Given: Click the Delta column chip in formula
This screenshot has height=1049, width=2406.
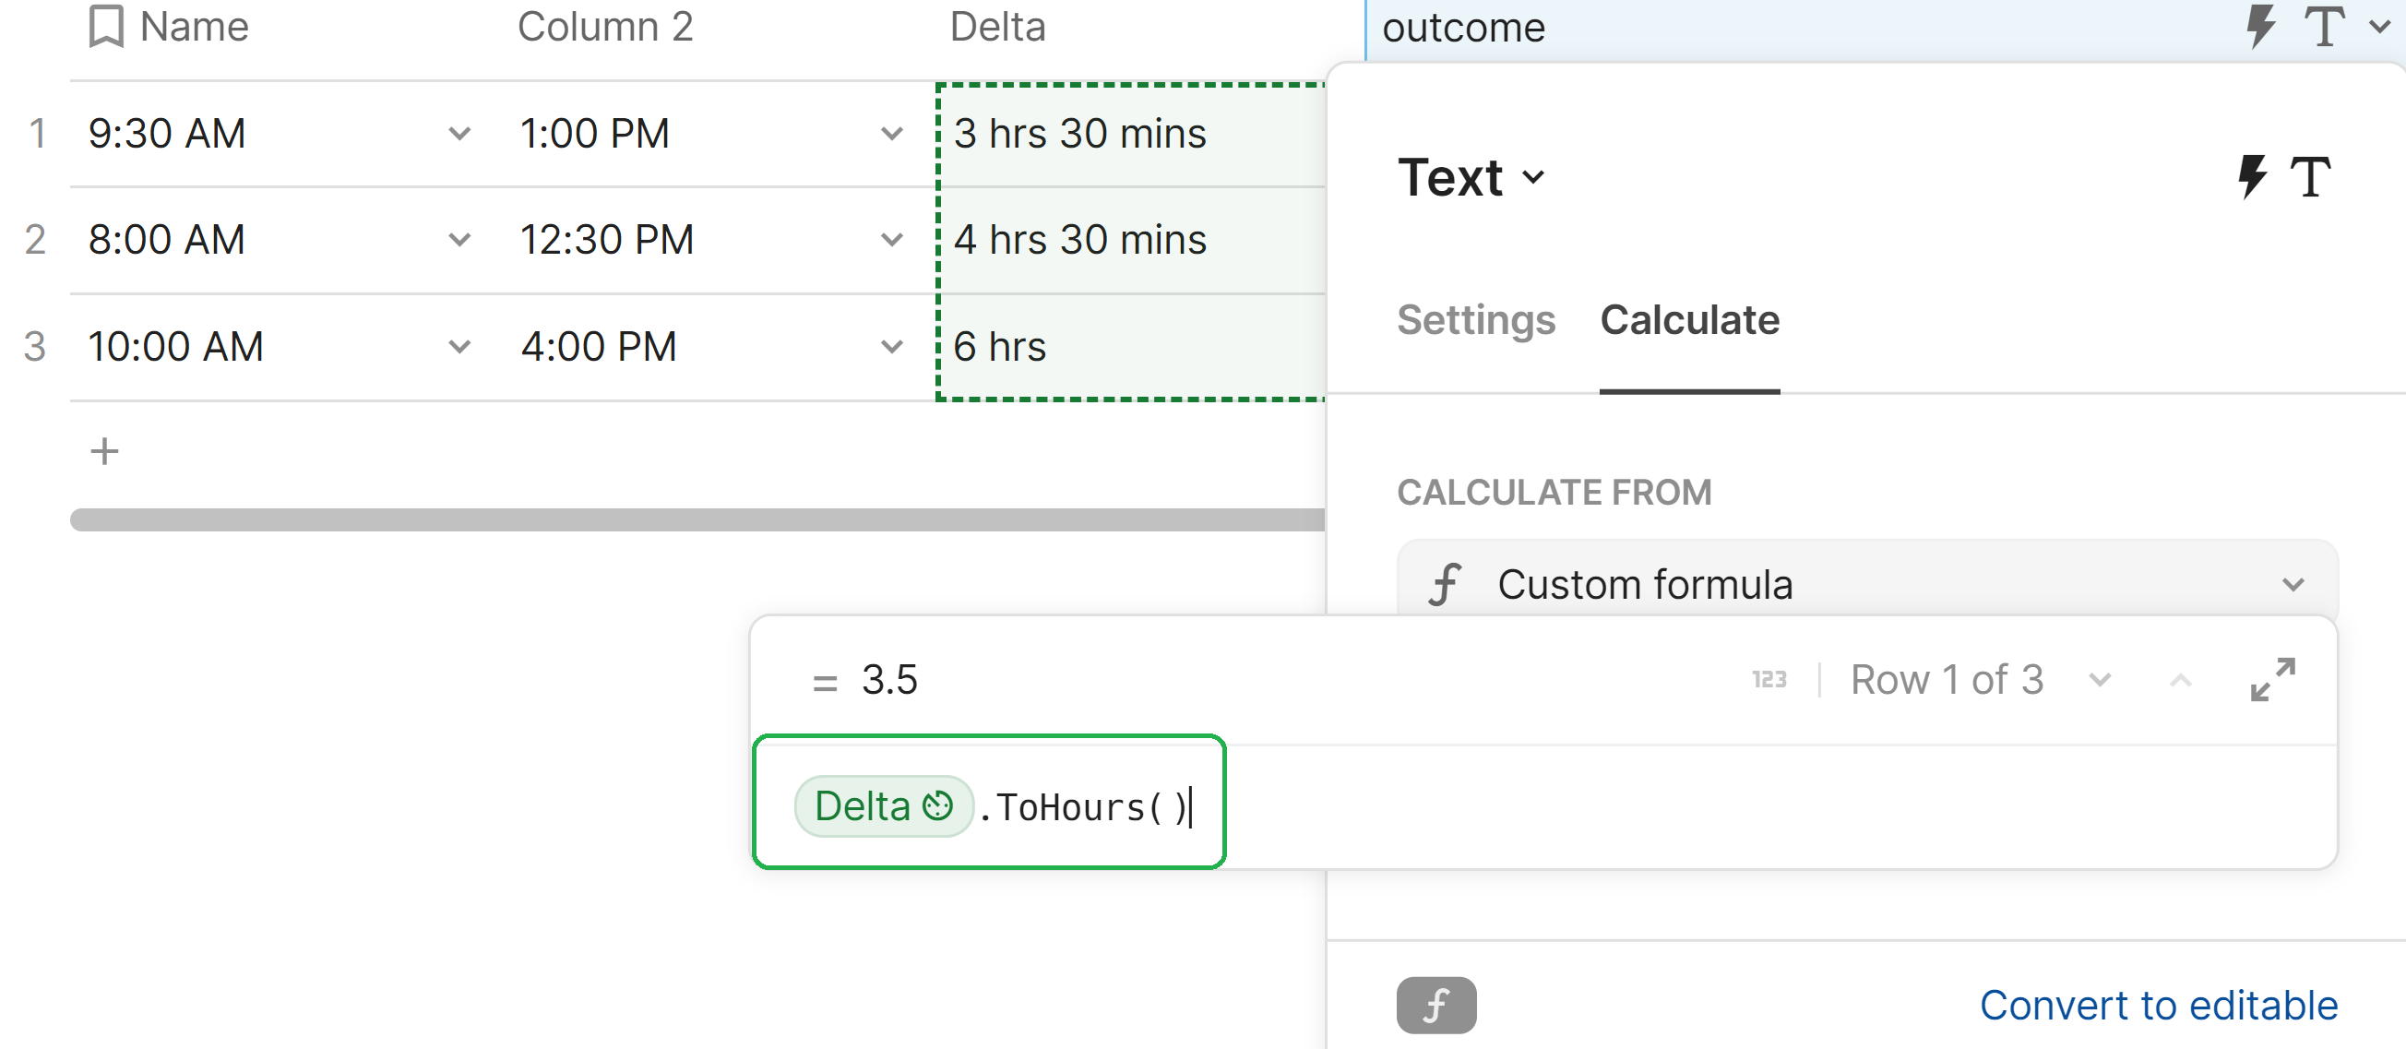Looking at the screenshot, I should pyautogui.click(x=882, y=806).
